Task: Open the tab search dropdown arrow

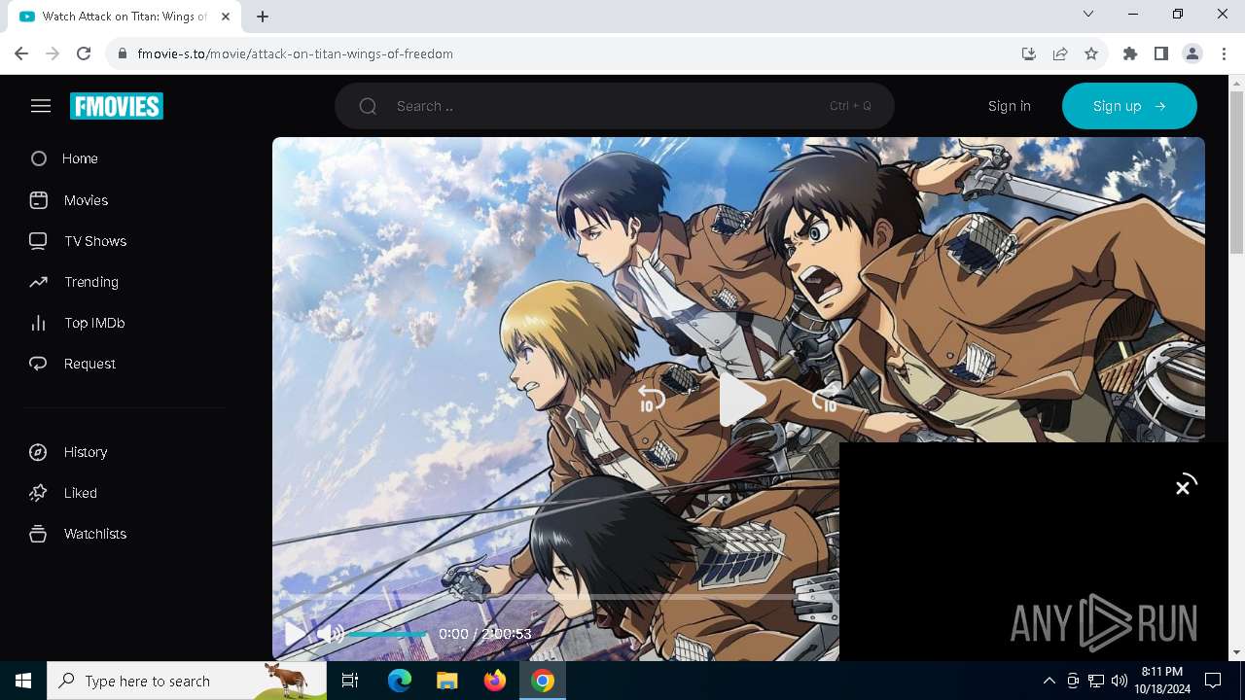Action: pyautogui.click(x=1088, y=14)
